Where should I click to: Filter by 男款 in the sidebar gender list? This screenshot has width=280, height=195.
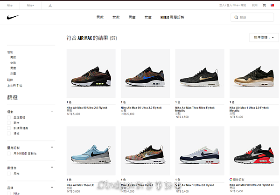[x=13, y=57]
